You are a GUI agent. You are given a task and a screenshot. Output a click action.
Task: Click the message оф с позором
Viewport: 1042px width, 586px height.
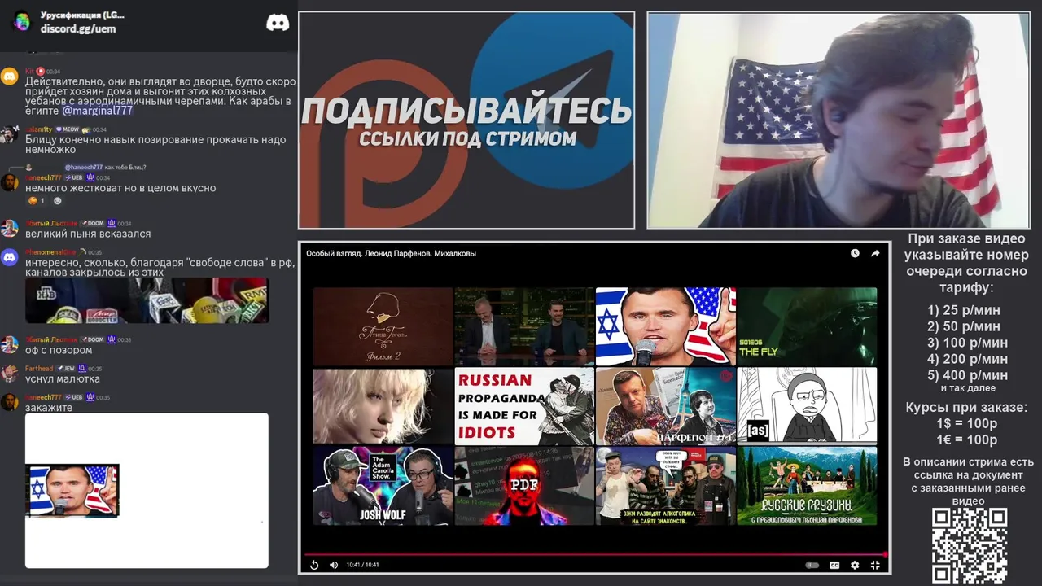click(x=59, y=350)
